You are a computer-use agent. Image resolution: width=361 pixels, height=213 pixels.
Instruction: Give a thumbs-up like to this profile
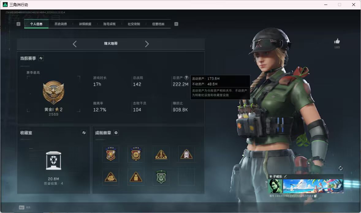pos(337,41)
